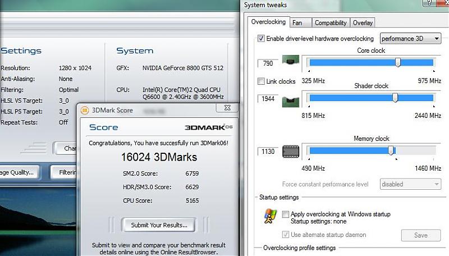
Task: Click the Save startup settings button
Action: click(x=420, y=235)
